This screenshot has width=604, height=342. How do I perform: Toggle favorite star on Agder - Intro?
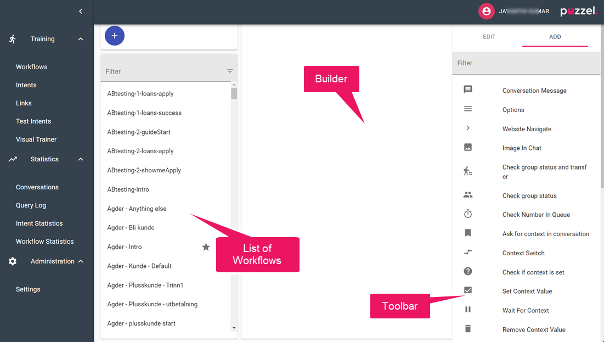click(206, 247)
